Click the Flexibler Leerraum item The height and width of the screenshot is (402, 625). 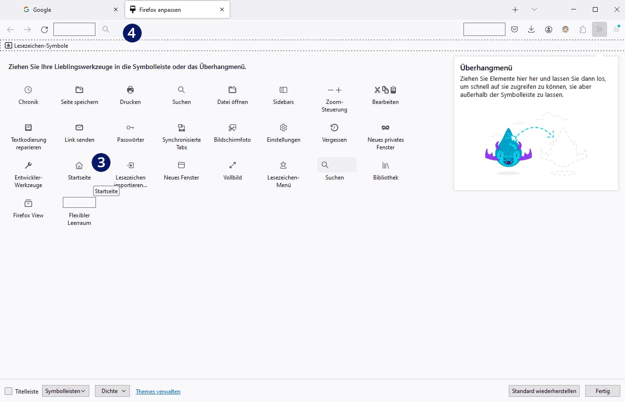click(79, 203)
